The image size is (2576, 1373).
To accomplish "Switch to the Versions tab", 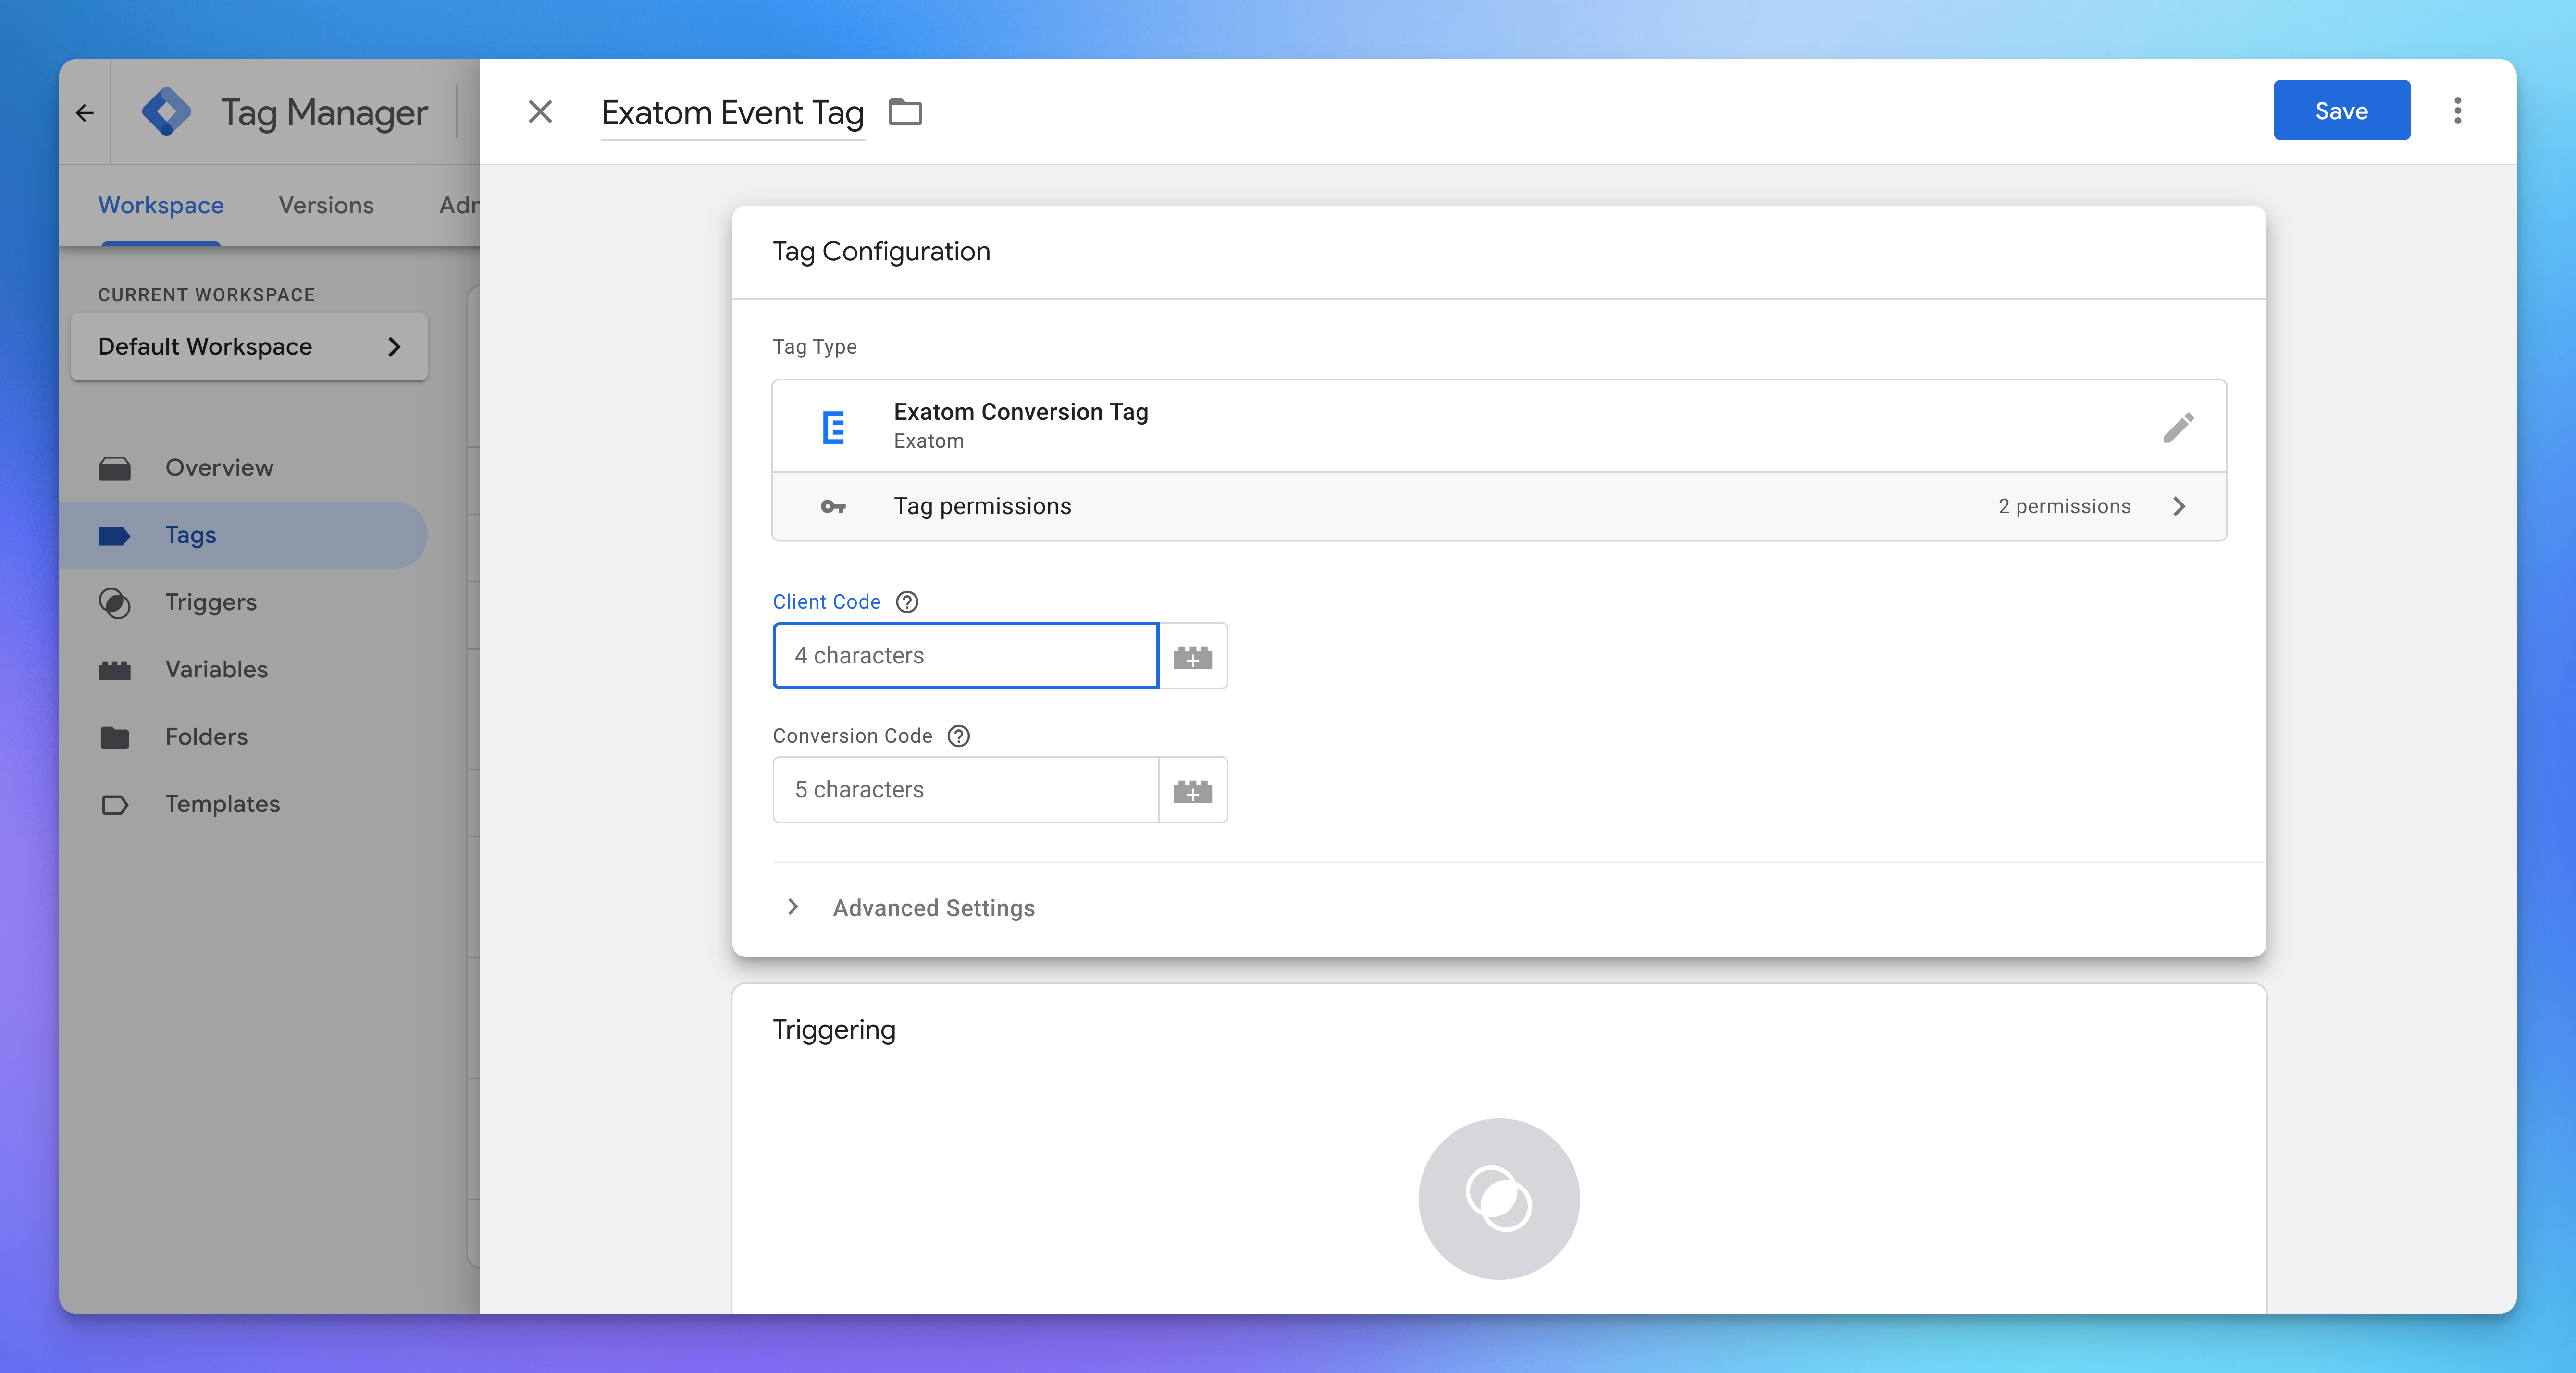I will (326, 205).
